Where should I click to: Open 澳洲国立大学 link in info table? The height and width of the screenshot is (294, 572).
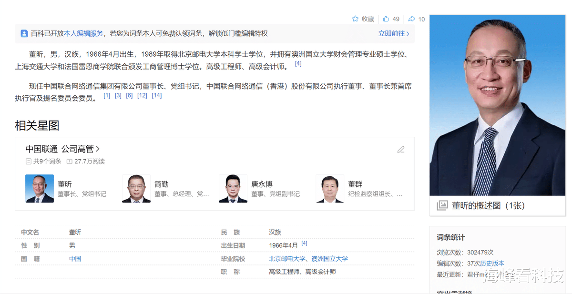pos(330,259)
